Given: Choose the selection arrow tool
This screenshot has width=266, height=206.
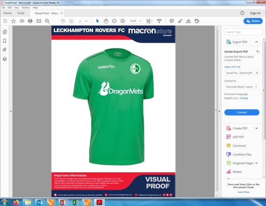Looking at the screenshot, I should coord(97,21).
